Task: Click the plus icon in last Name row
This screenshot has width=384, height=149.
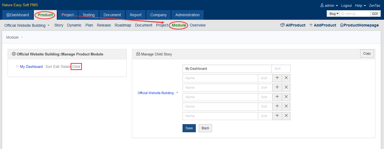Action: [x=277, y=116]
